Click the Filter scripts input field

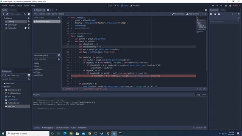tap(47, 18)
